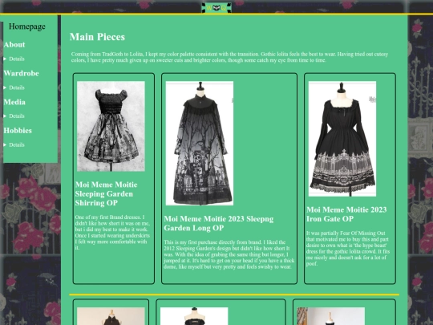This screenshot has height=325, width=433.
Task: Click the 2023 Iron Gate OP title
Action: (x=346, y=214)
